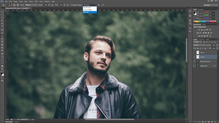Choose All Layers in Sample list

pyautogui.click(x=90, y=12)
